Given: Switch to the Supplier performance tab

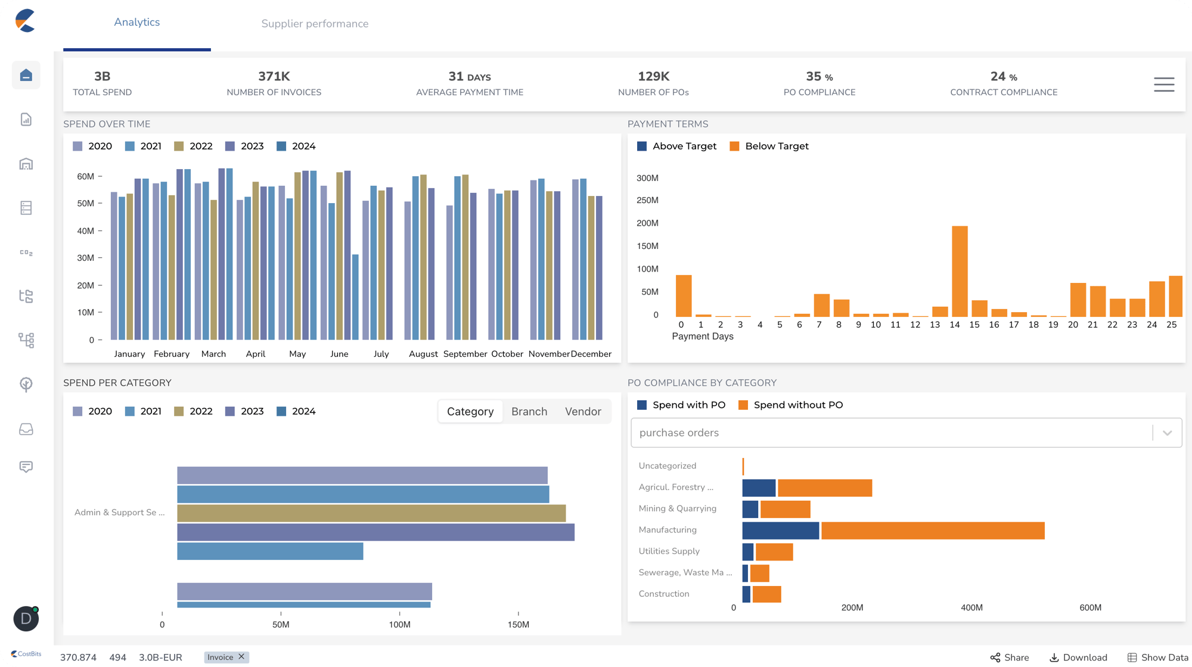Looking at the screenshot, I should click(x=315, y=24).
